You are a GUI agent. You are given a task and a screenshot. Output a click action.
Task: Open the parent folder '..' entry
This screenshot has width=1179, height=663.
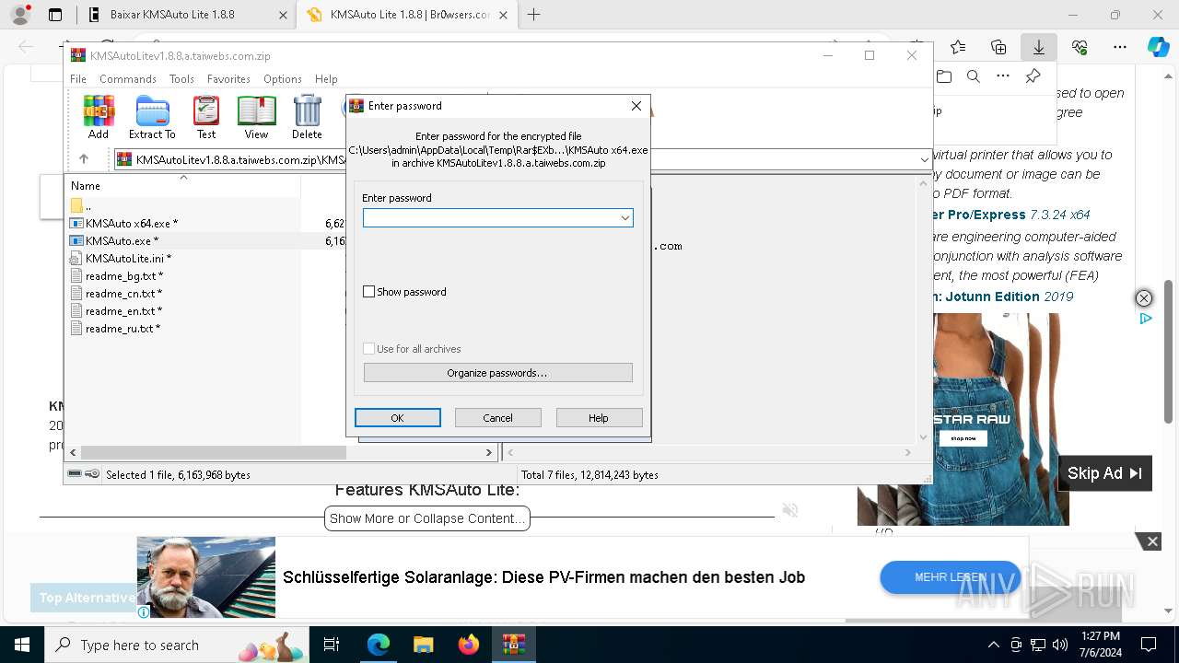(81, 205)
